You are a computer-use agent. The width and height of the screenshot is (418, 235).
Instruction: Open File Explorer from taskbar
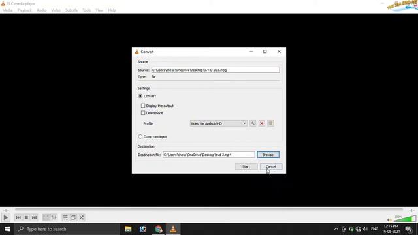click(128, 229)
